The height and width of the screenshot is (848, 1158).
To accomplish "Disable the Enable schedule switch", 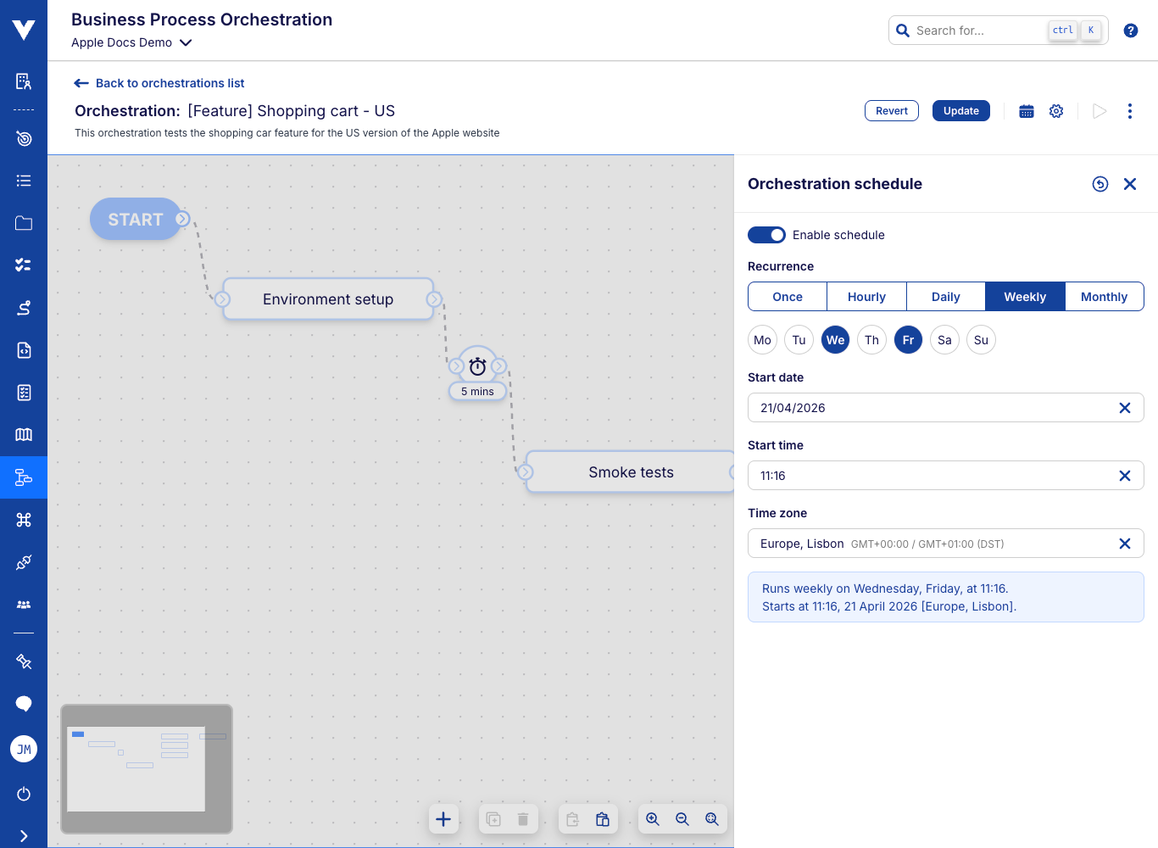I will [x=766, y=235].
